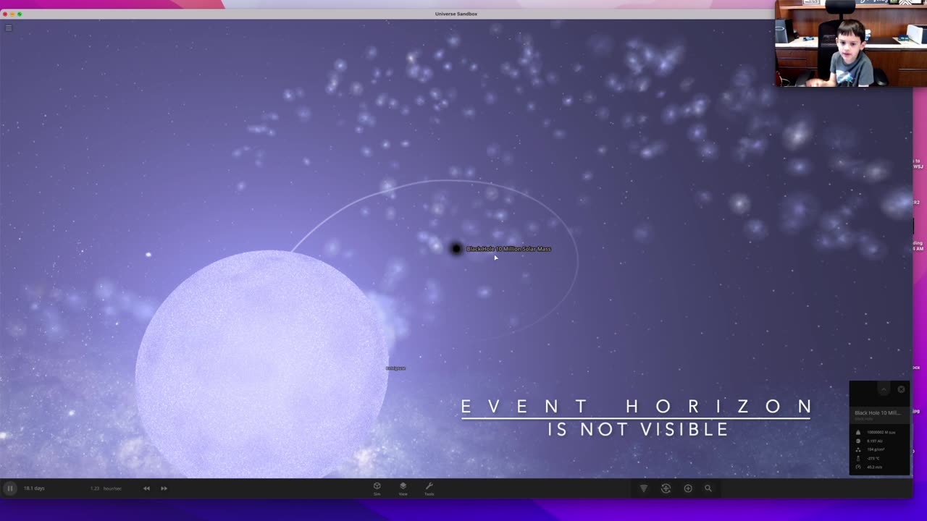Click the 'Black Hole 10 Million Solar Mass' label
Screen dimensions: 927x521
pyautogui.click(x=508, y=249)
